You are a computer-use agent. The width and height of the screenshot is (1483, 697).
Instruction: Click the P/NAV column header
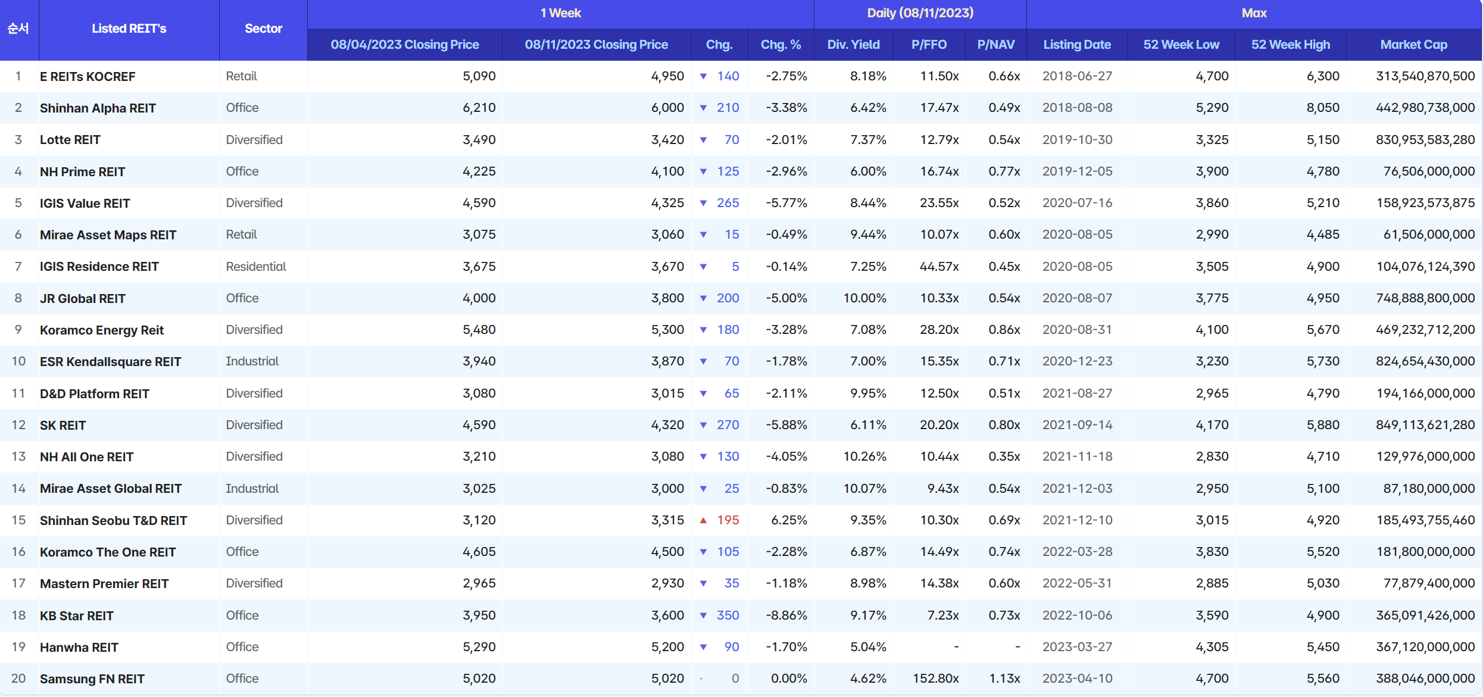995,45
